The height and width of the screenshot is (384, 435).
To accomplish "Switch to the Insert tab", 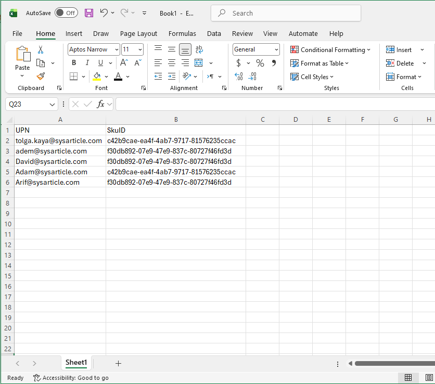I will click(74, 34).
